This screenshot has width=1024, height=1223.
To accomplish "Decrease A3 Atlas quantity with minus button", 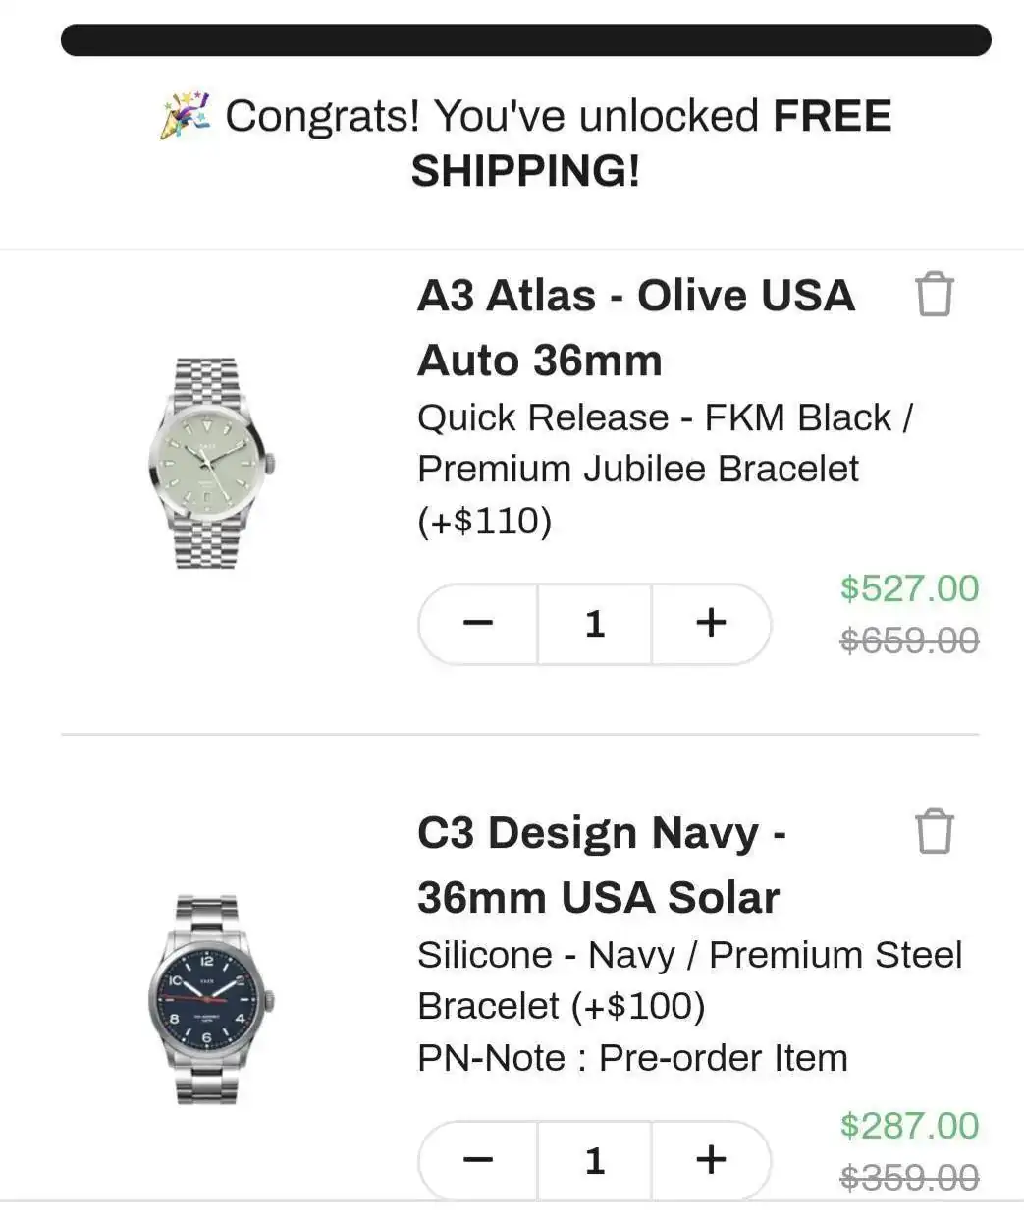I will [x=478, y=623].
